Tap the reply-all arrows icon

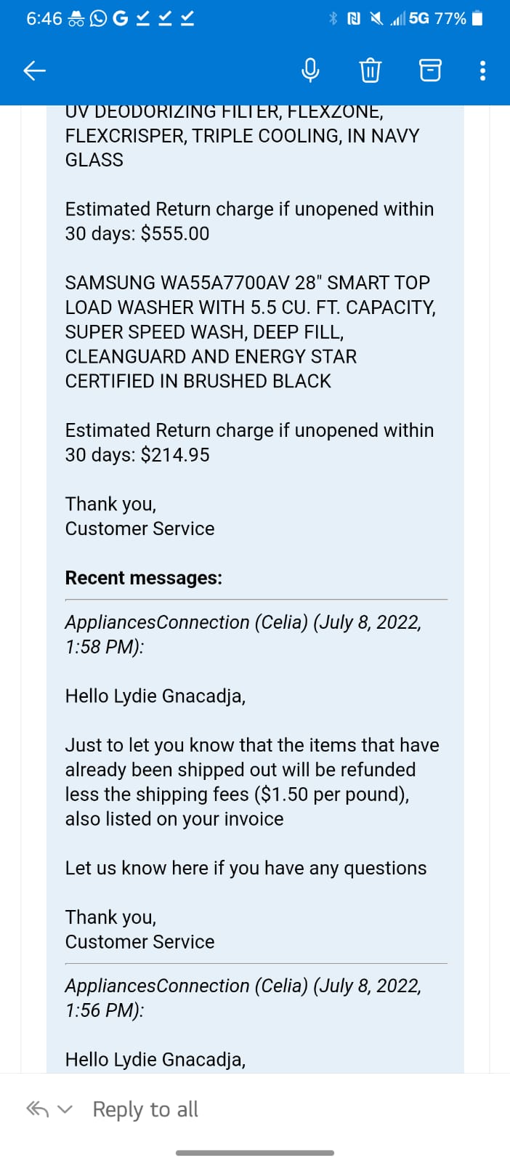tap(38, 1109)
